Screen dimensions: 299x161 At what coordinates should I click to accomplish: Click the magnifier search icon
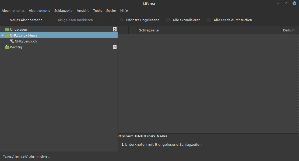[209, 20]
